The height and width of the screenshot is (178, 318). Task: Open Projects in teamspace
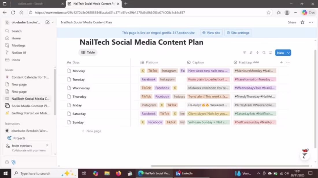tap(19, 138)
